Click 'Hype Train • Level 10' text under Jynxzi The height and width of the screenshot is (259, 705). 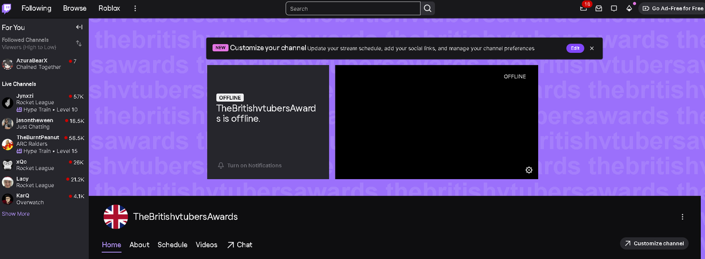pyautogui.click(x=46, y=110)
